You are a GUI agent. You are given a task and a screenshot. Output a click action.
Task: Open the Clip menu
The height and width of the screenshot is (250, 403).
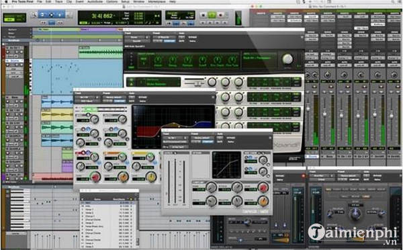coord(69,1)
